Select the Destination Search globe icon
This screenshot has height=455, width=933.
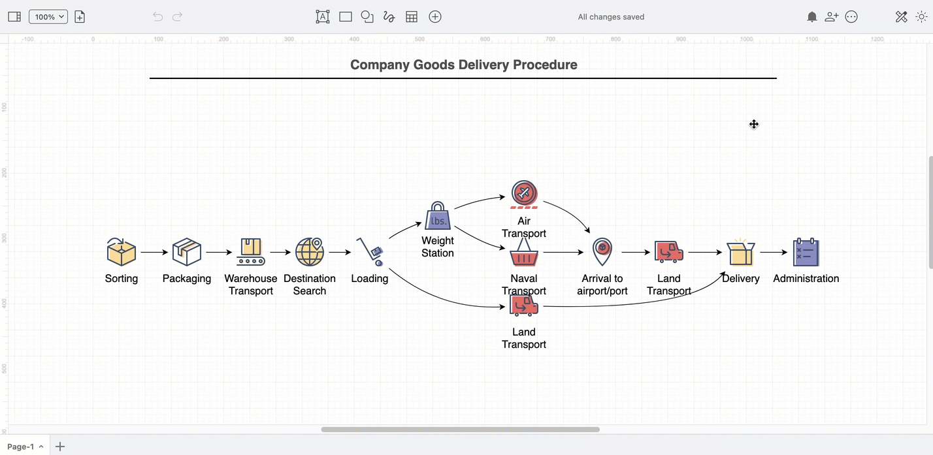tap(310, 251)
